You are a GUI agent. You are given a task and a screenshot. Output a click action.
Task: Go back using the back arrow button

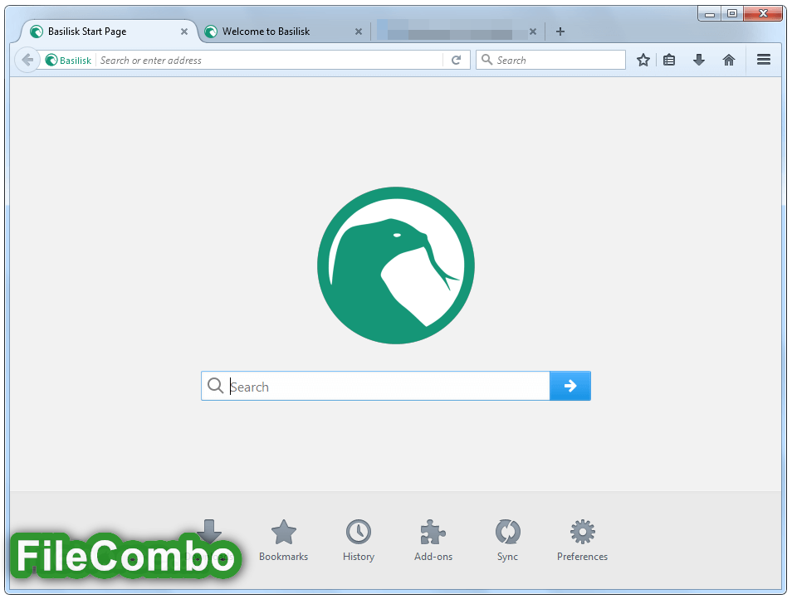click(27, 60)
